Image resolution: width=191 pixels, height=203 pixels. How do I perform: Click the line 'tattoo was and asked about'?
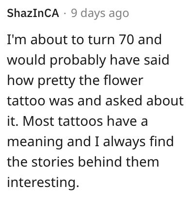click(95, 101)
